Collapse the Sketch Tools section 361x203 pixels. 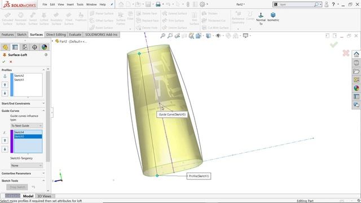[x=43, y=180]
